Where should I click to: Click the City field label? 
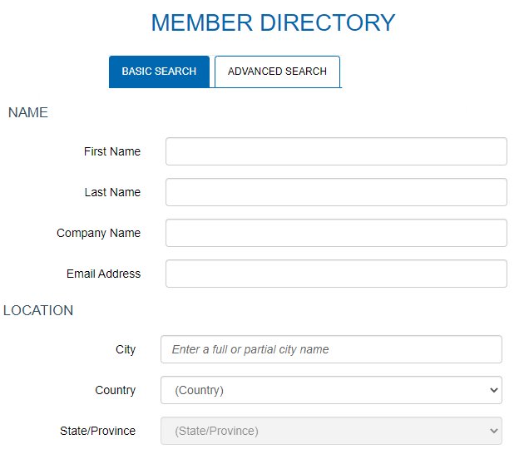(x=126, y=349)
